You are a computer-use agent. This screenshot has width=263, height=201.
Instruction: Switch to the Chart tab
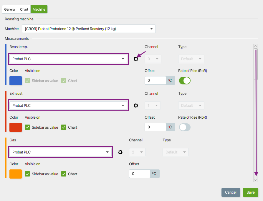[24, 9]
